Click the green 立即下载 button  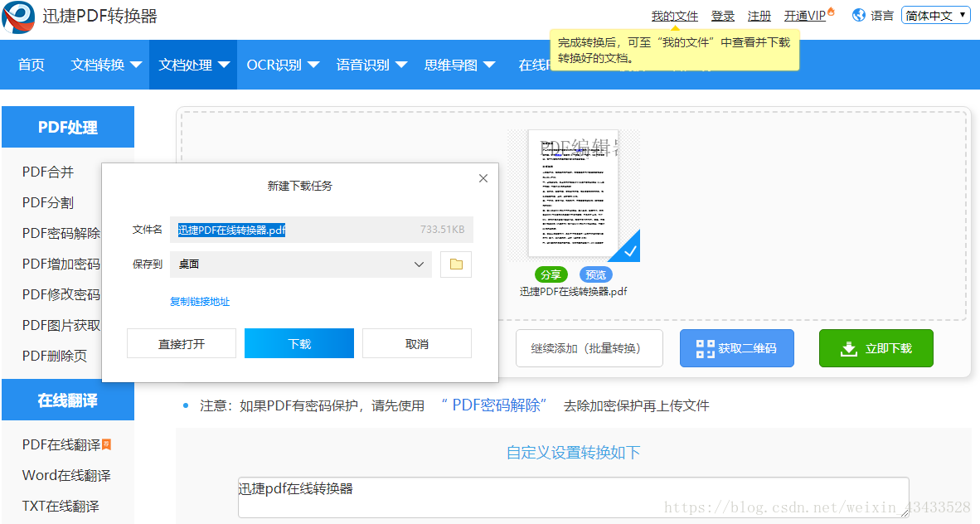[x=876, y=348]
